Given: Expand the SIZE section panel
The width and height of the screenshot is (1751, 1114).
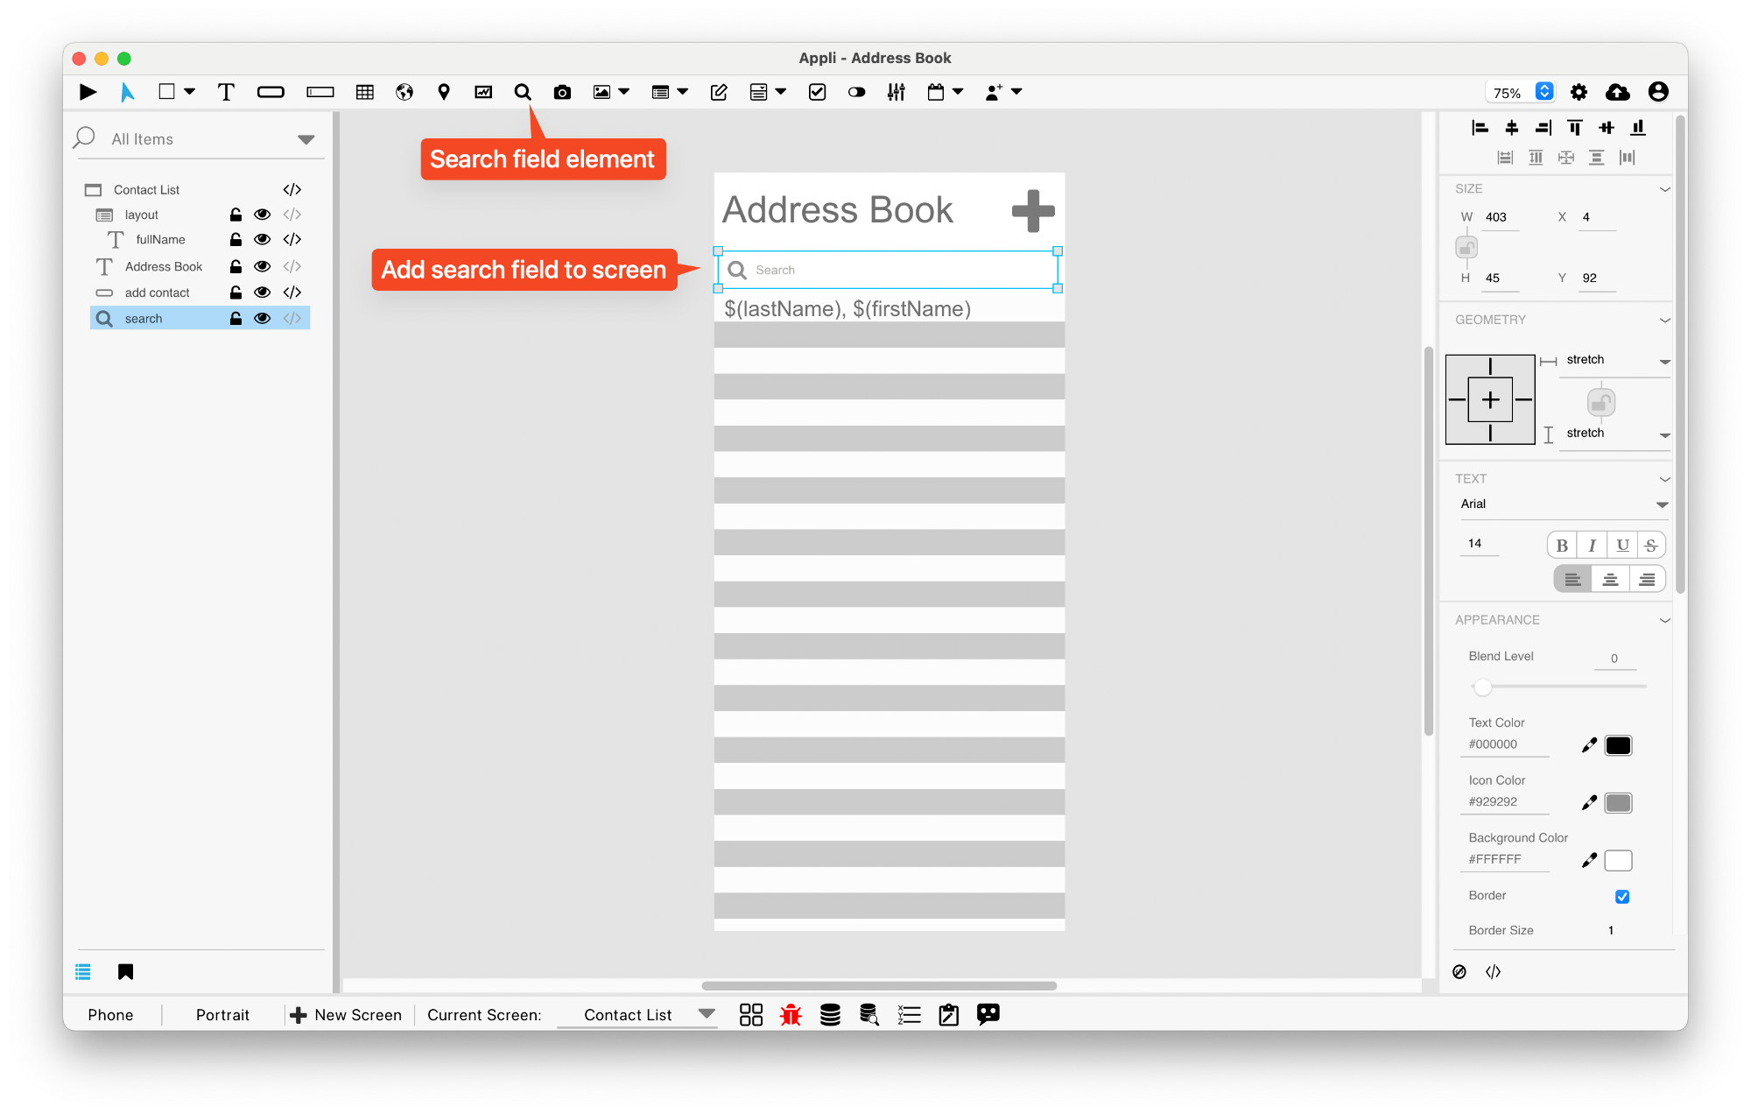Looking at the screenshot, I should 1665,189.
